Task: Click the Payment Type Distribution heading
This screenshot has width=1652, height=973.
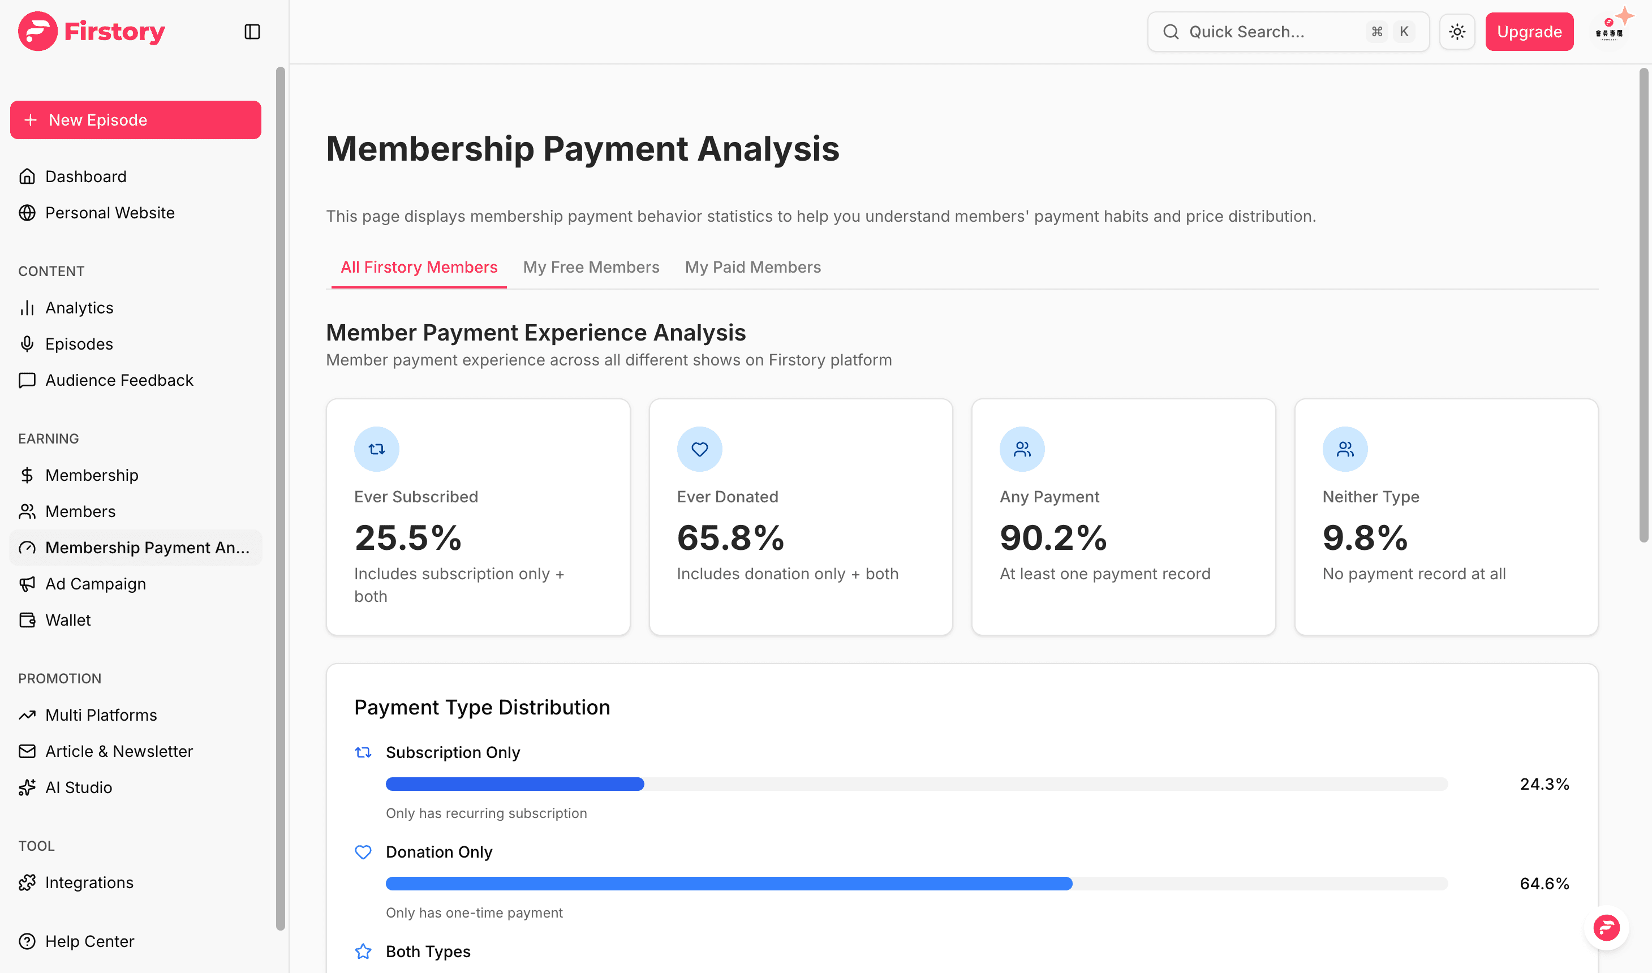Action: [482, 707]
